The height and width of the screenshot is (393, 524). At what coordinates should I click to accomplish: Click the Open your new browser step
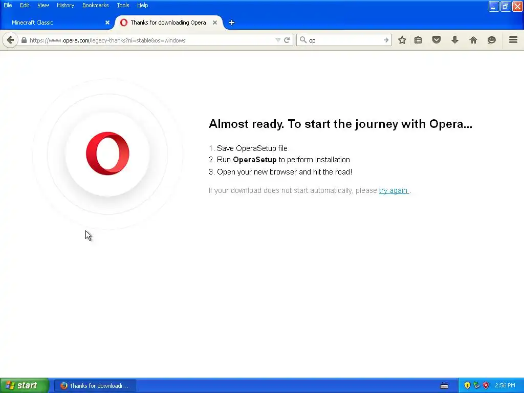click(280, 172)
